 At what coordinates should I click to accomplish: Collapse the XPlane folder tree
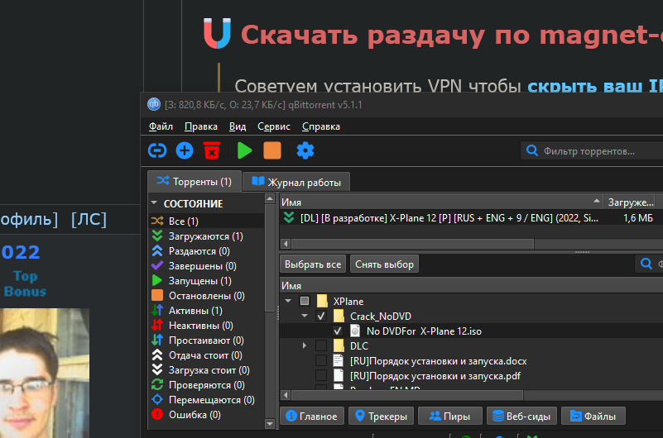tap(288, 301)
